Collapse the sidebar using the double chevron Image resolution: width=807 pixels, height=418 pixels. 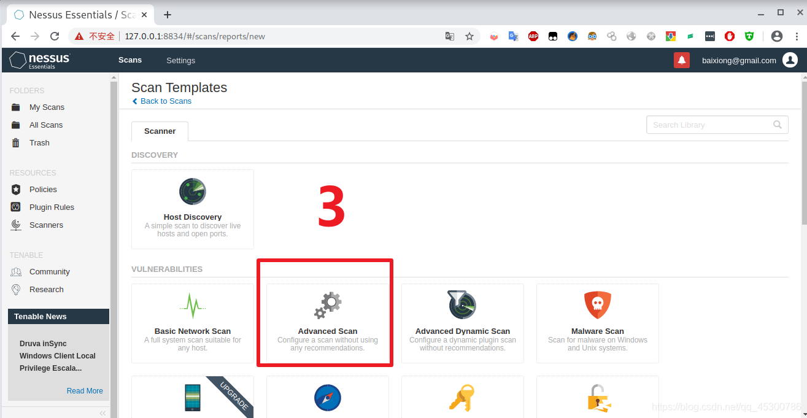(102, 413)
